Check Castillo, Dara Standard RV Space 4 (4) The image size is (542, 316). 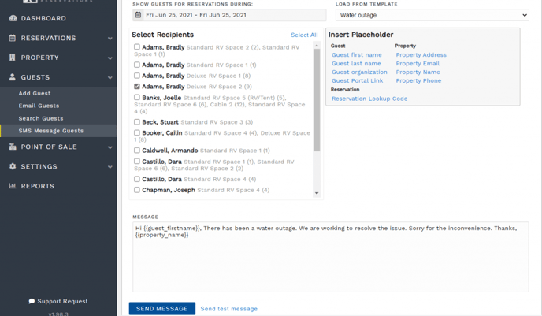[x=137, y=179]
